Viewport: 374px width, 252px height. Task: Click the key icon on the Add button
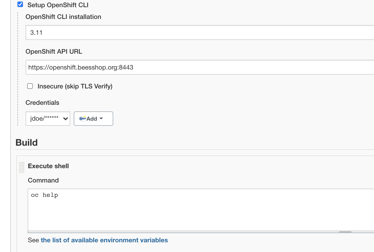point(82,118)
